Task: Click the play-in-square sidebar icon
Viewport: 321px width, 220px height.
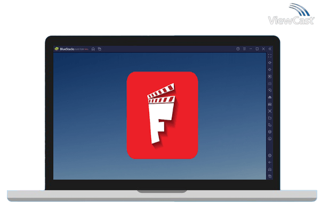Action: [x=270, y=77]
